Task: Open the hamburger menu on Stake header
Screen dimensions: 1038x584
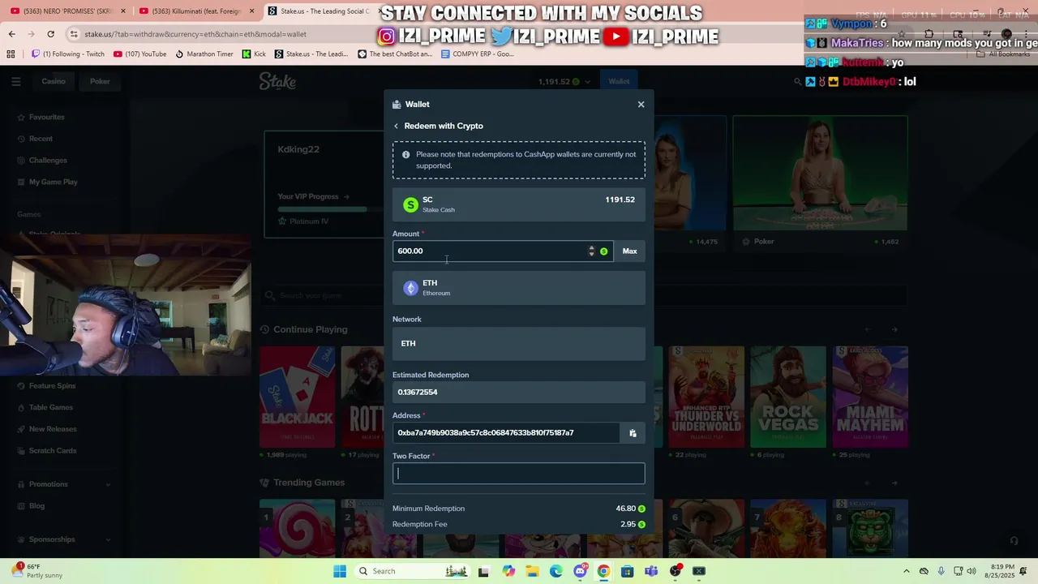Action: (15, 81)
